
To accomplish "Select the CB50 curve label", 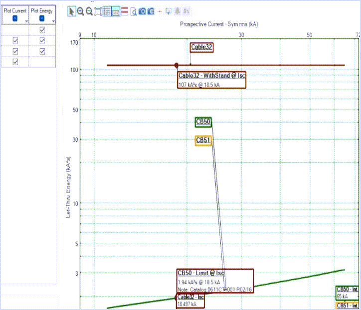I will point(203,122).
